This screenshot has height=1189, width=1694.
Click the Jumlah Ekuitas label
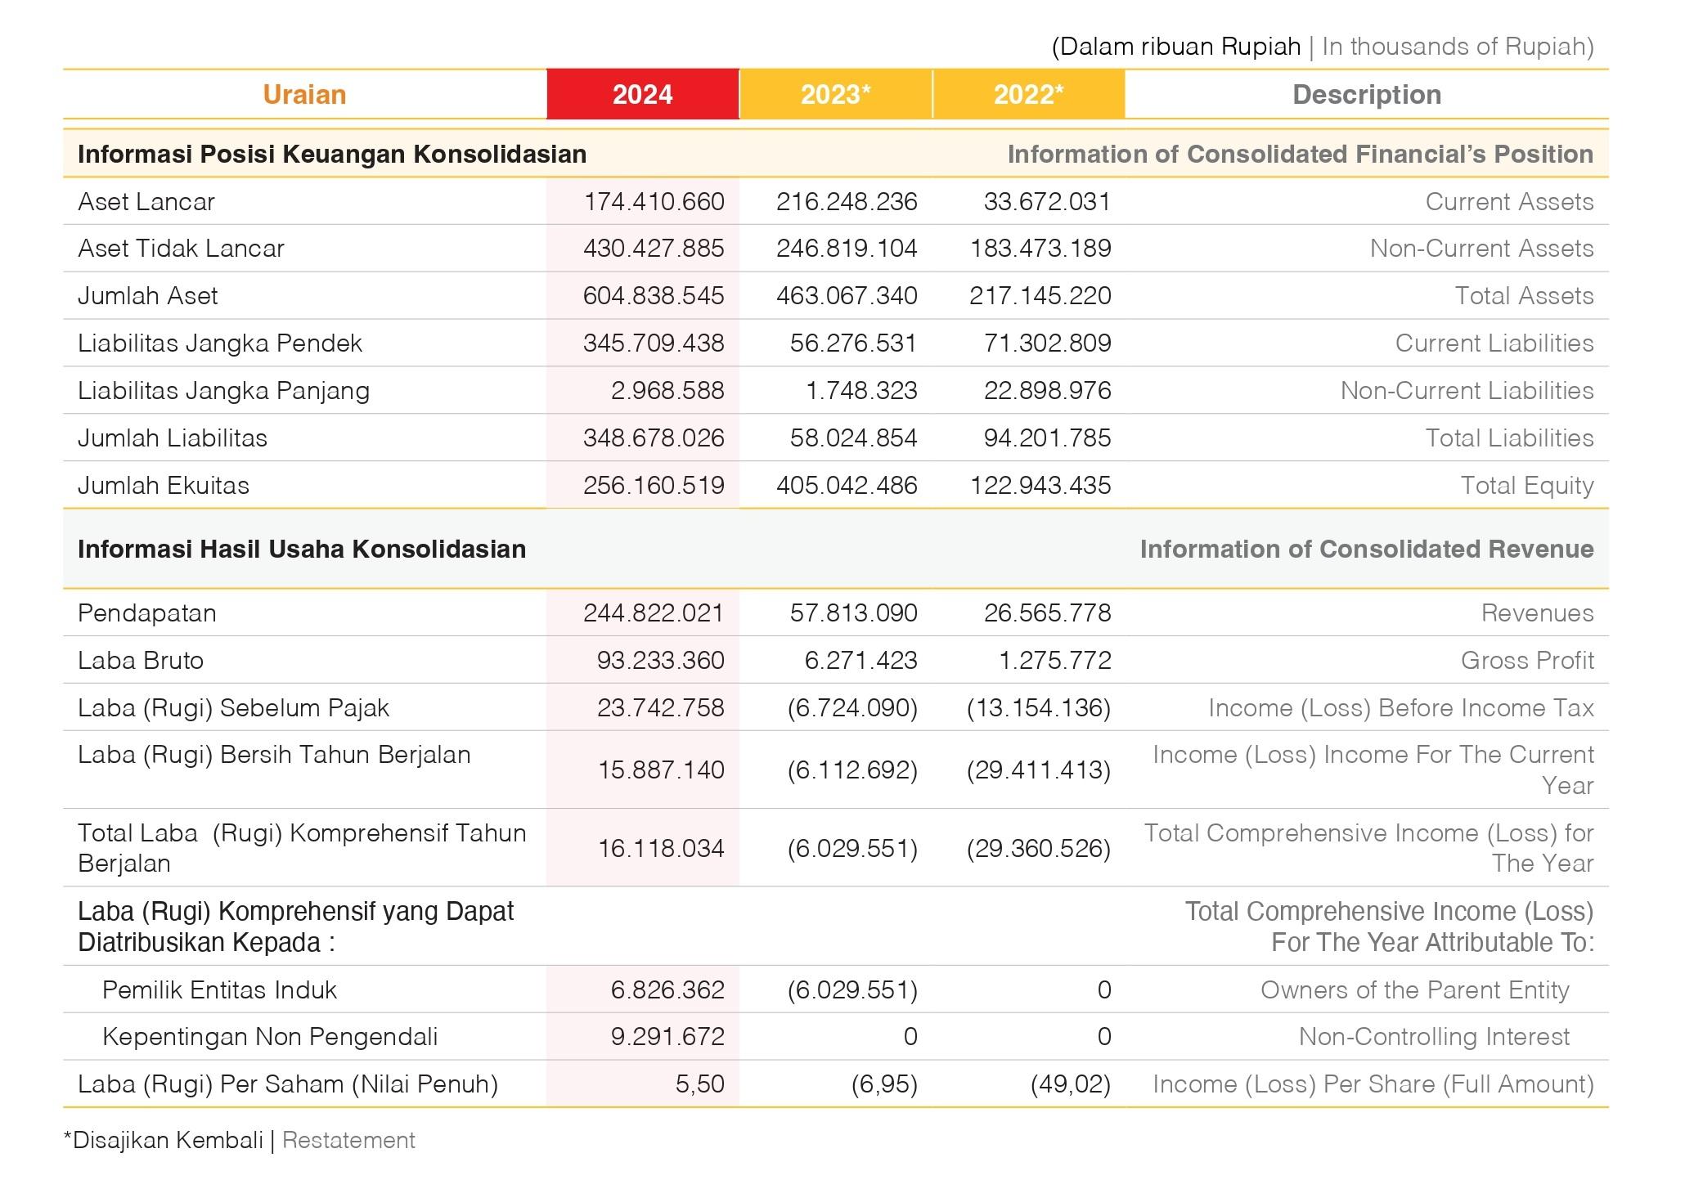[x=164, y=486]
